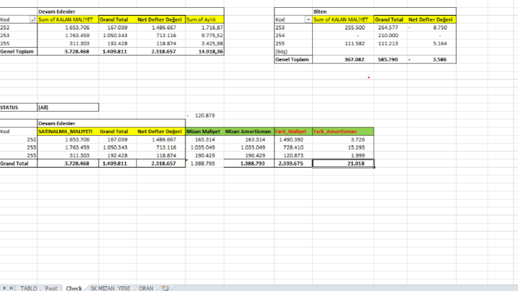Select 3.728.468 in the lower Grand Total row
Image resolution: width=518 pixels, height=291 pixels.
pyautogui.click(x=68, y=163)
